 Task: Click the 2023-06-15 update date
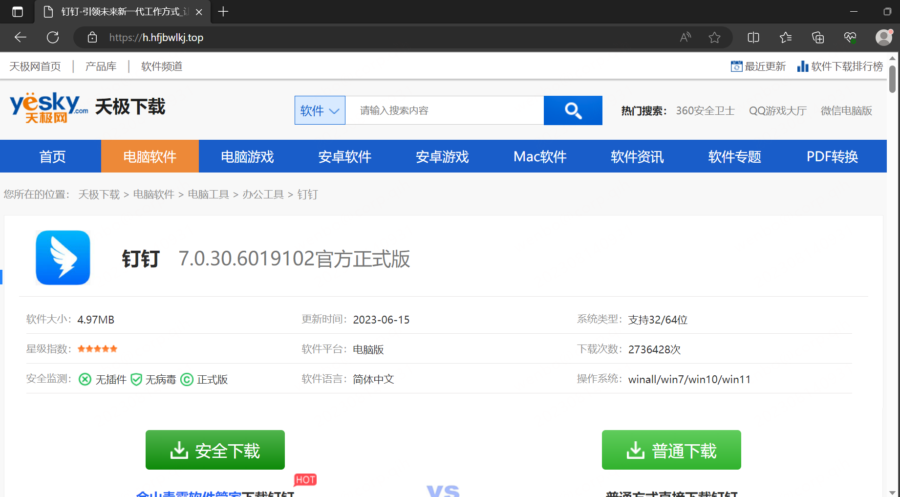click(381, 320)
